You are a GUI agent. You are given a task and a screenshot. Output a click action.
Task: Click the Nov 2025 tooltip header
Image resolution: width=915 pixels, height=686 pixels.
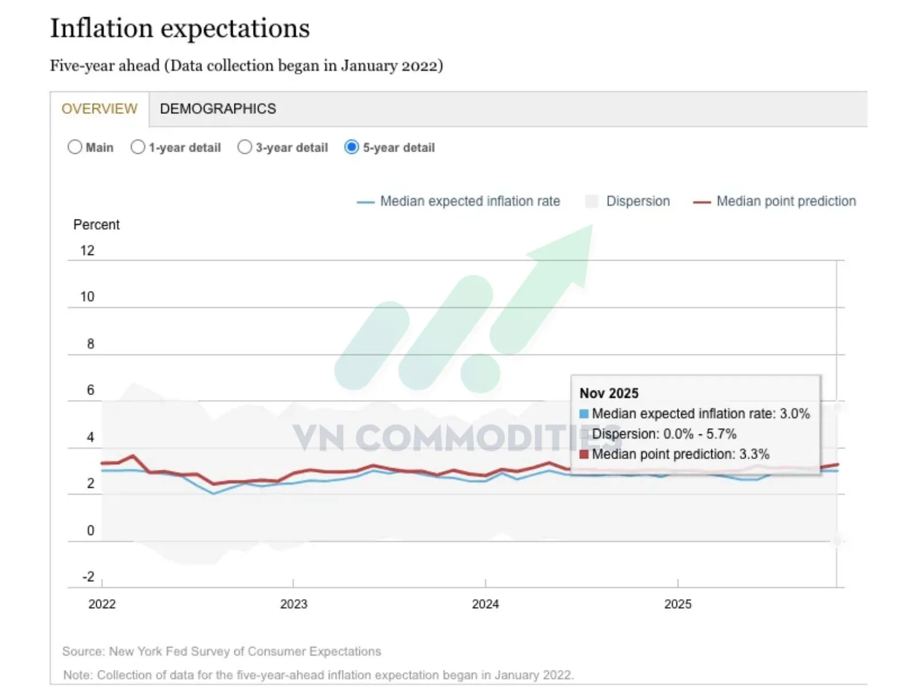pyautogui.click(x=609, y=393)
